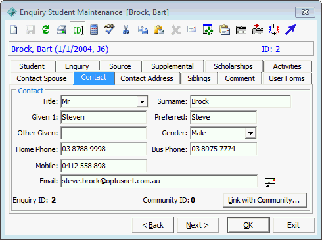
Task: Click the Cut scissors icon
Action: (126, 30)
